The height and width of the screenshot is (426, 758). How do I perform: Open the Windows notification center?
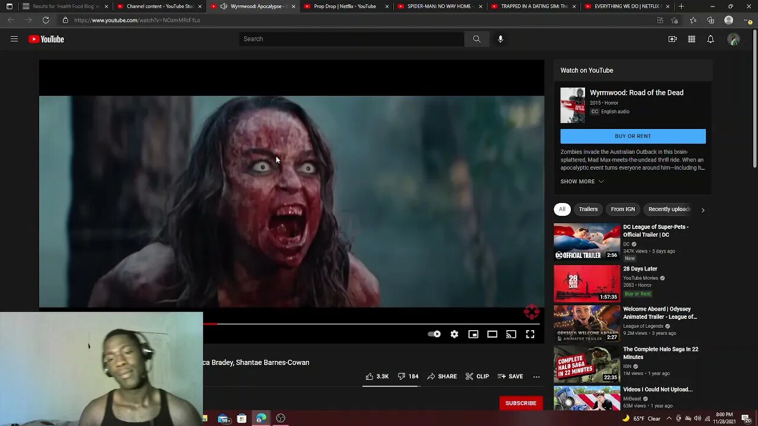click(746, 418)
